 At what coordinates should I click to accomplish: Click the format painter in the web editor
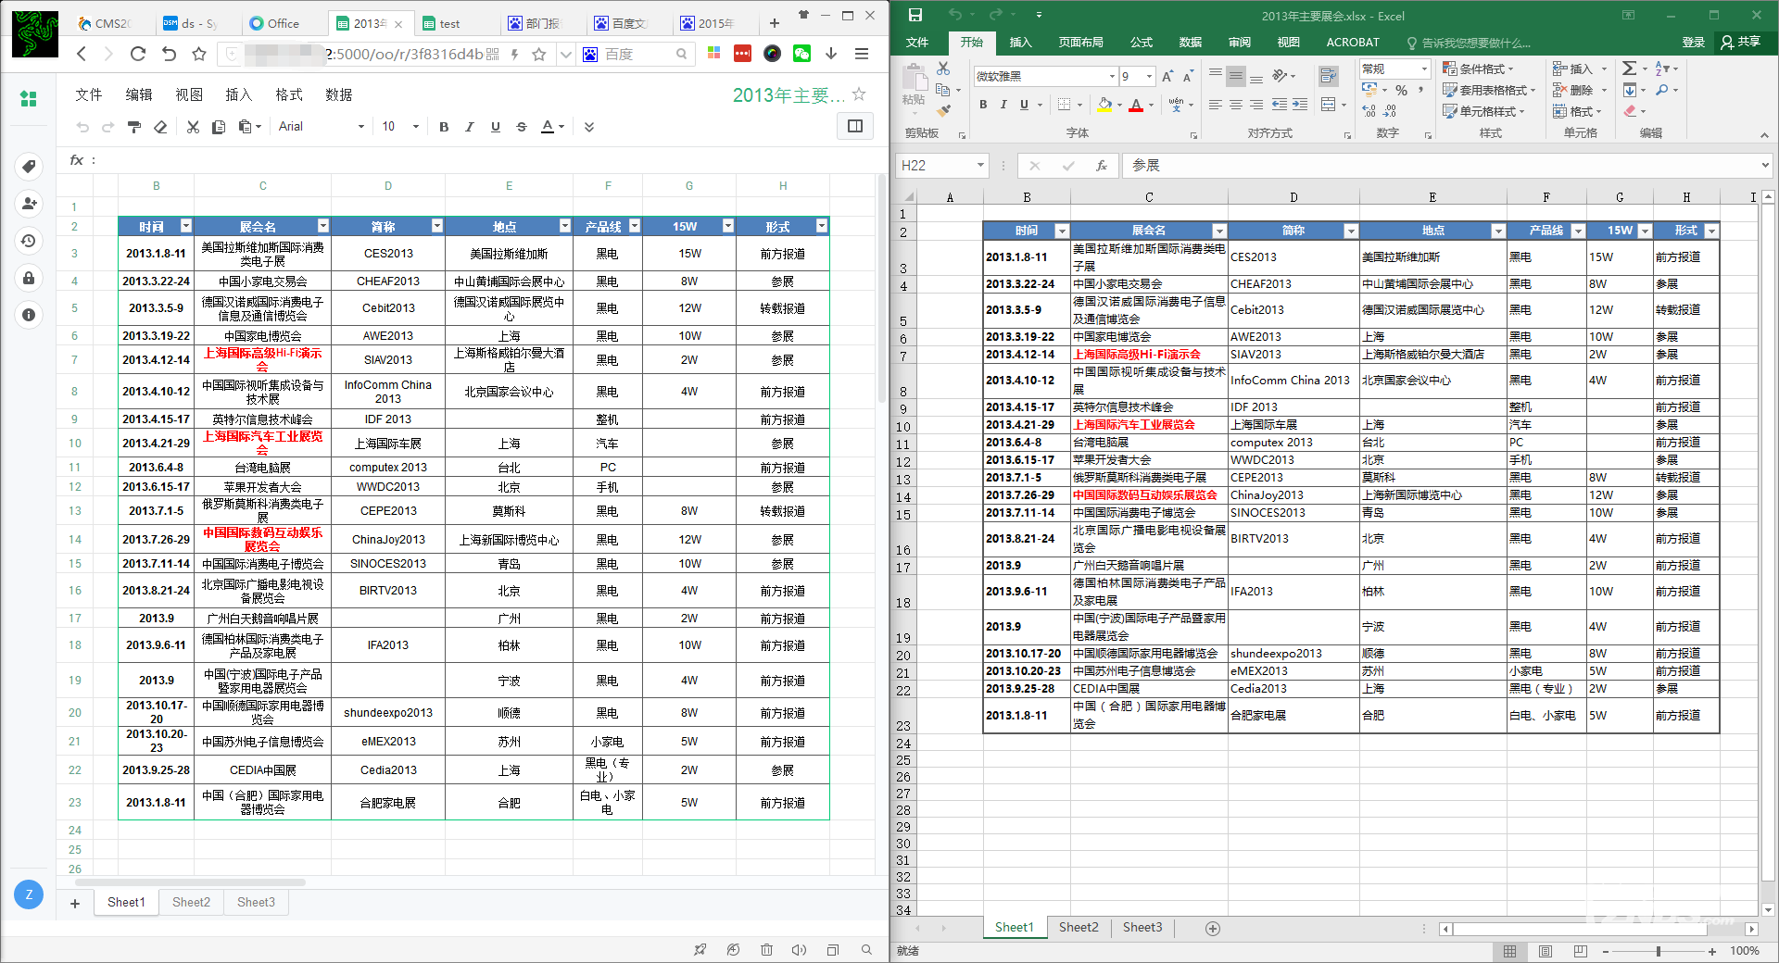[x=134, y=127]
